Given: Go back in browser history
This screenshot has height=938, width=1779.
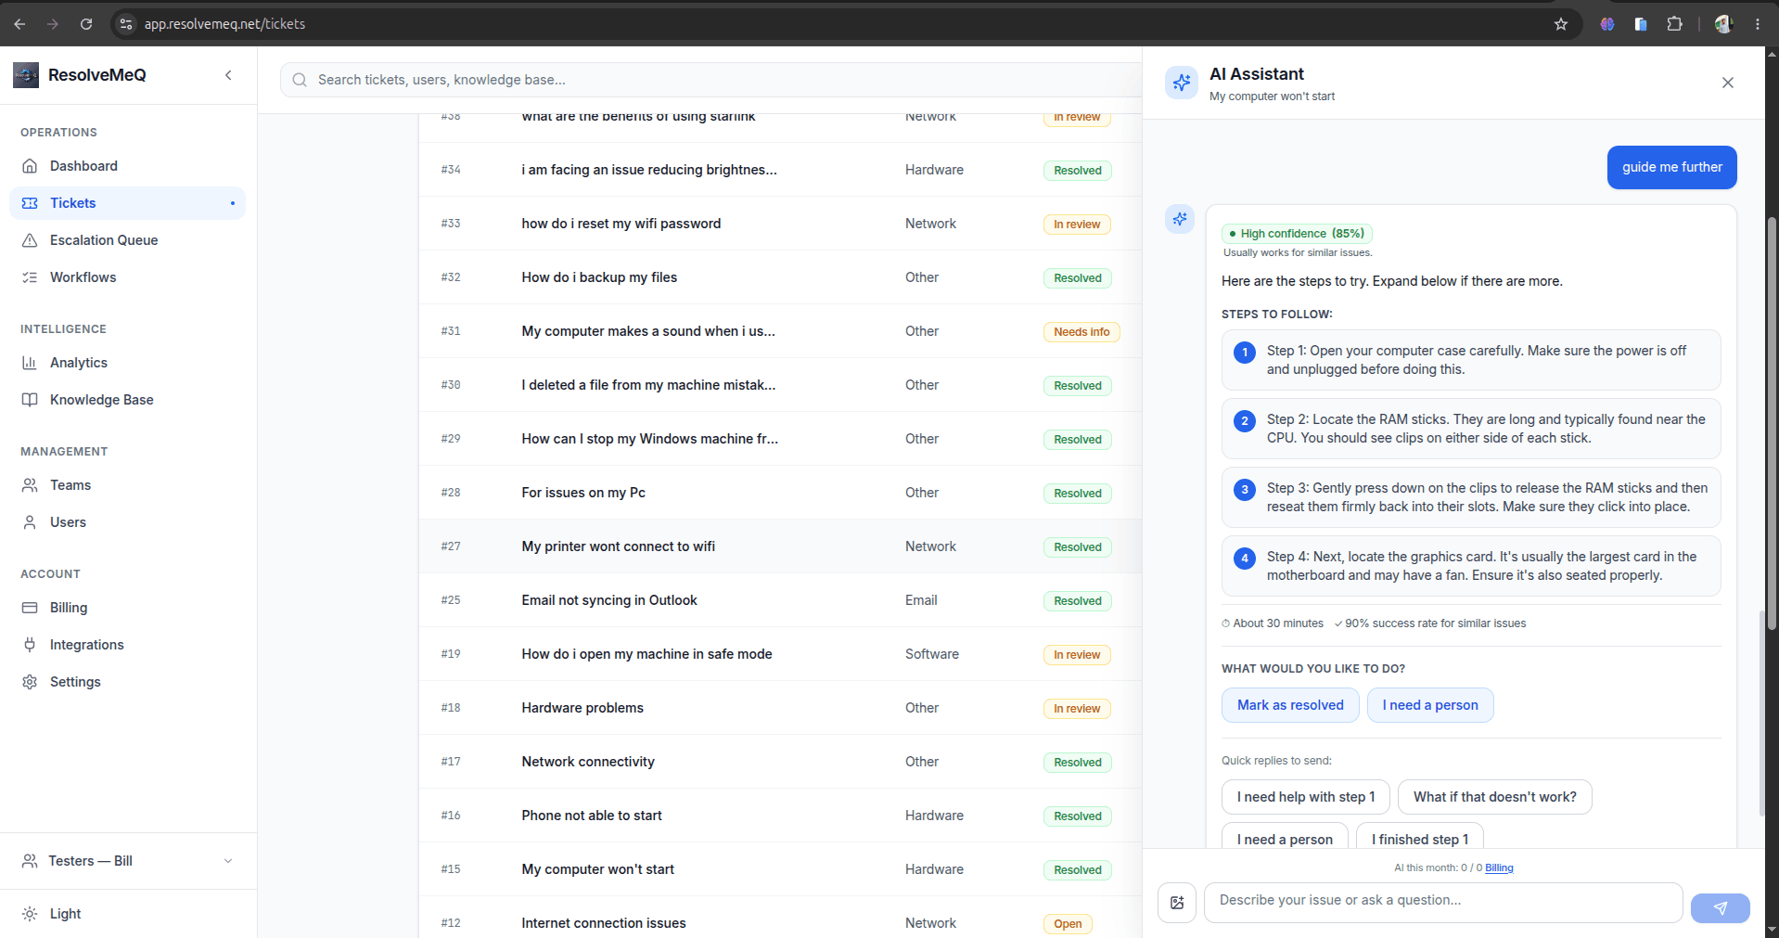Looking at the screenshot, I should click(x=19, y=24).
